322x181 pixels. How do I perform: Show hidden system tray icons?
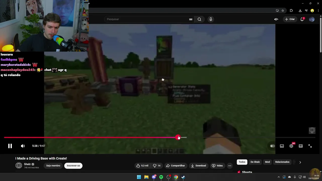pos(278,177)
